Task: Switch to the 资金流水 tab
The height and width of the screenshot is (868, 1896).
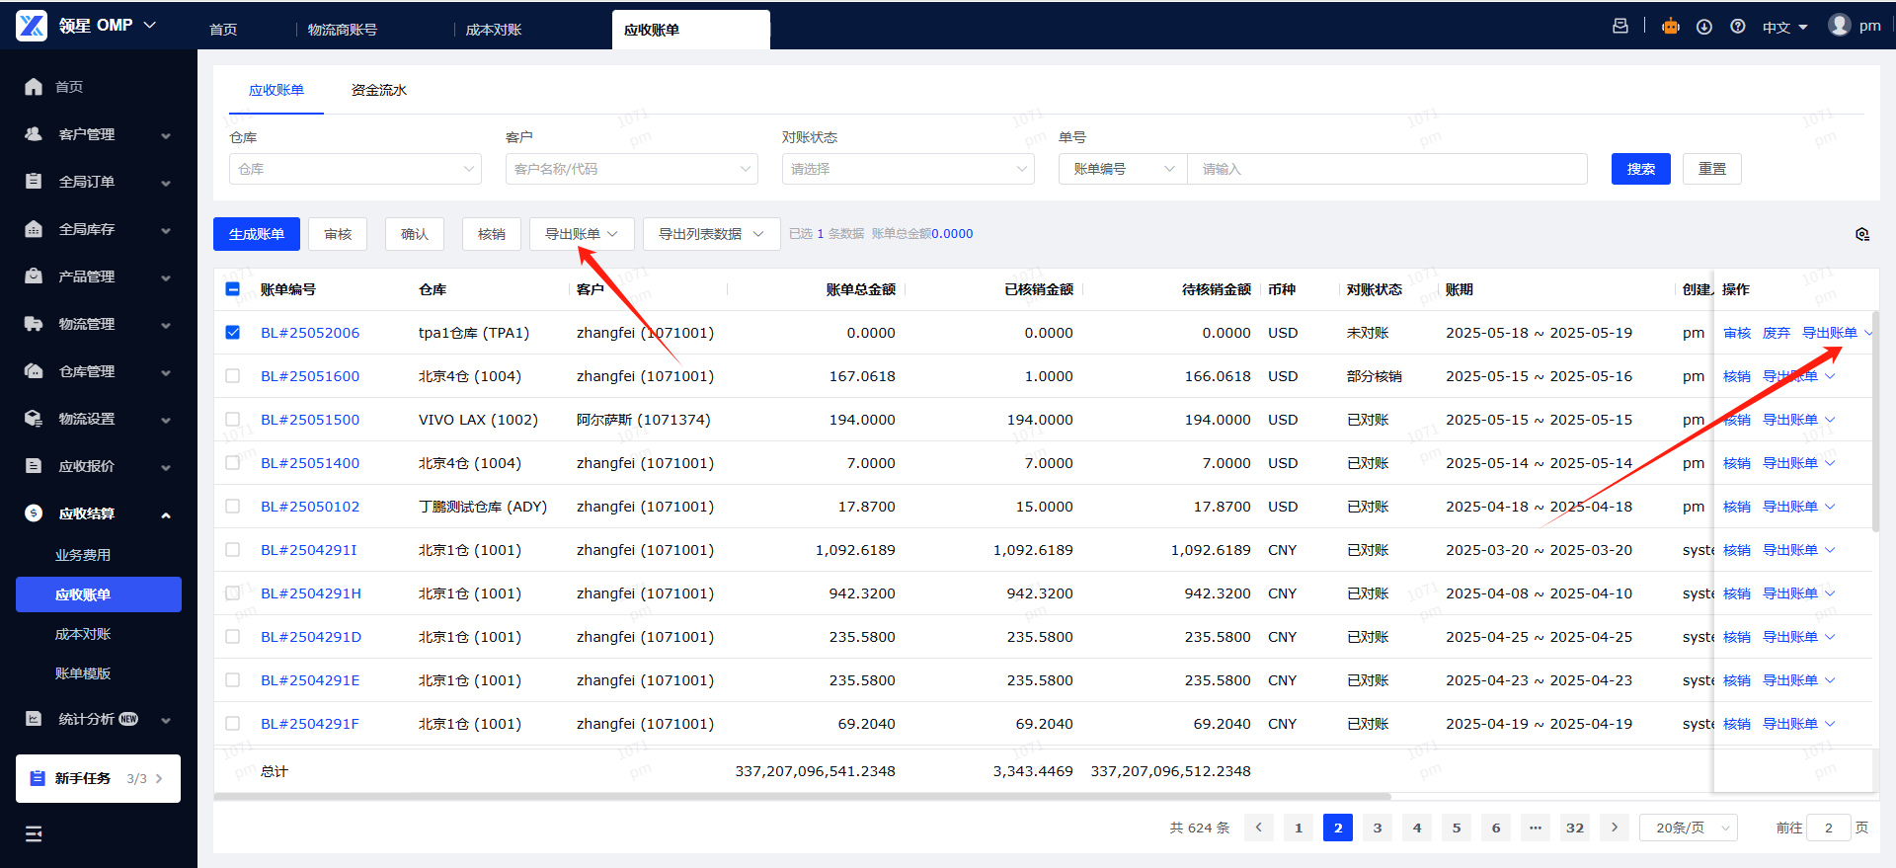Action: click(379, 90)
